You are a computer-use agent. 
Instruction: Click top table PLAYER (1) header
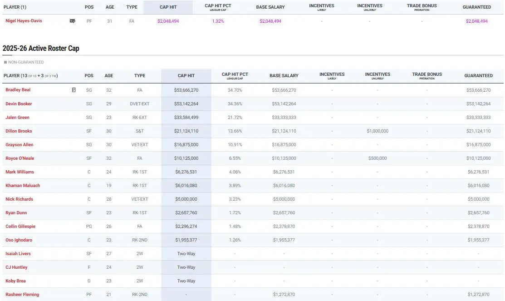[x=15, y=7]
